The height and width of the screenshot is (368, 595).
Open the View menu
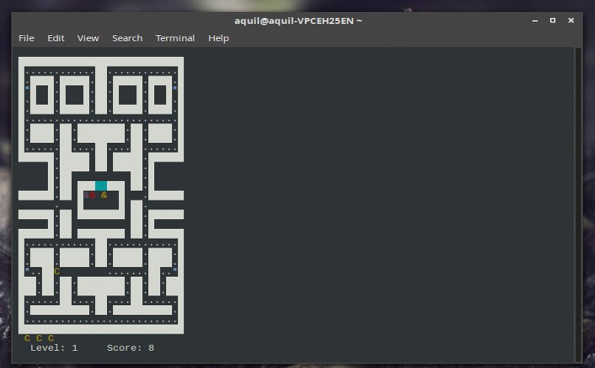(x=88, y=38)
